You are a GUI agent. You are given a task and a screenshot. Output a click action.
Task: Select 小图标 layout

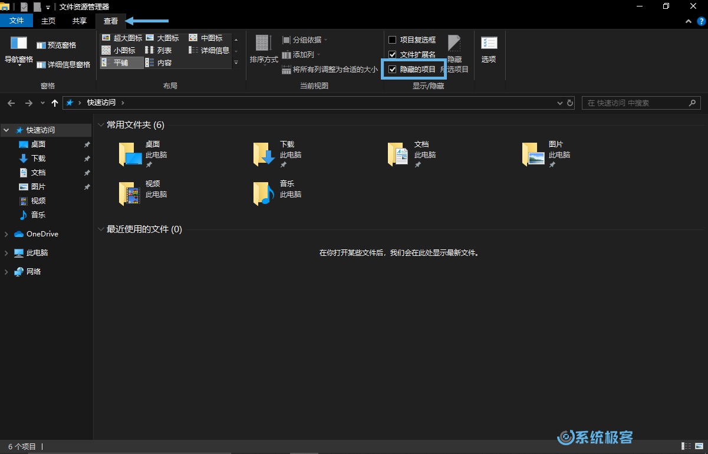118,50
